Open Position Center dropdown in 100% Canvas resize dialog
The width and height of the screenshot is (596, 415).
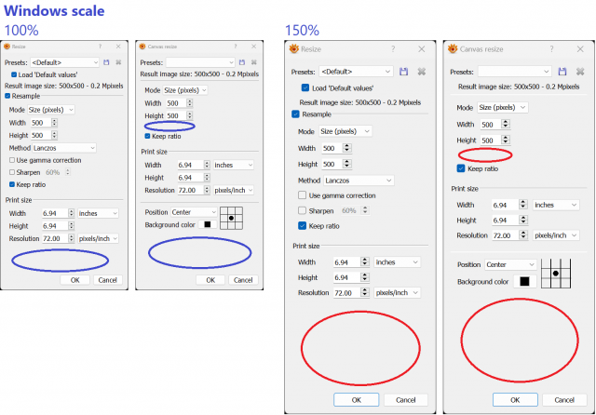(x=194, y=212)
